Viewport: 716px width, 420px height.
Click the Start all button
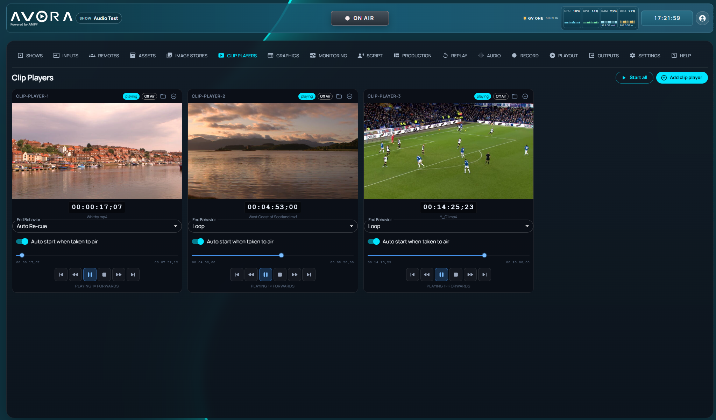pyautogui.click(x=634, y=78)
